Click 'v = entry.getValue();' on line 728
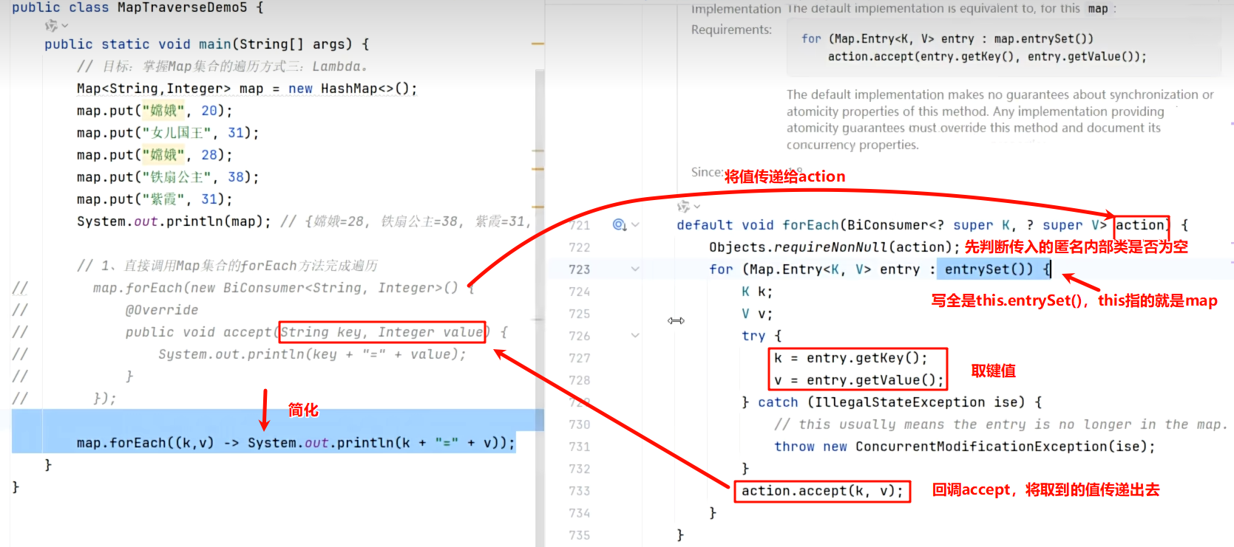 point(859,380)
